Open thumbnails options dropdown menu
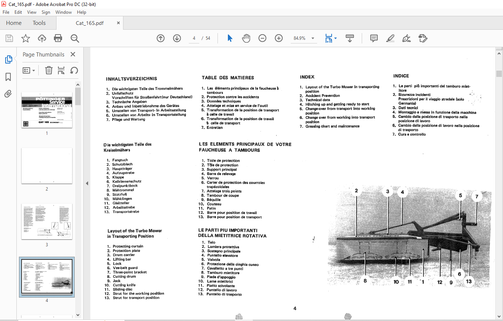 29,70
